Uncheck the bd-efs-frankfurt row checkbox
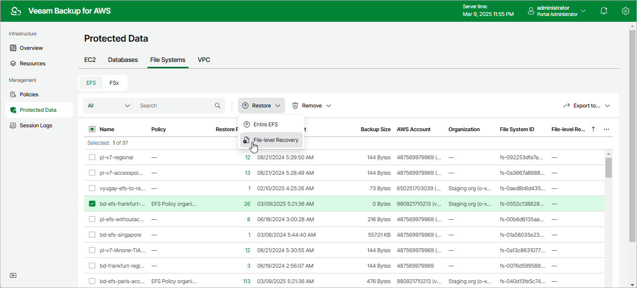 coord(92,204)
